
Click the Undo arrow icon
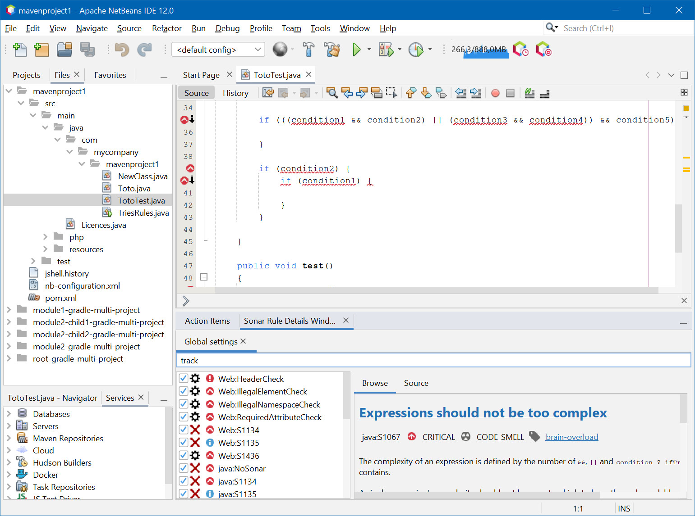tap(122, 50)
